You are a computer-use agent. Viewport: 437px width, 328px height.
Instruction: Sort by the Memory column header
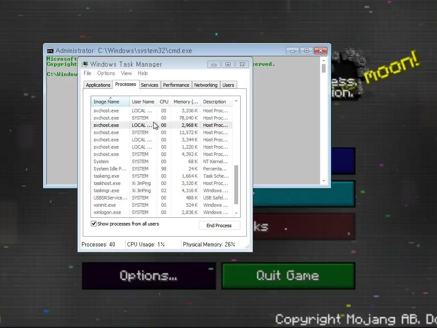click(x=186, y=102)
